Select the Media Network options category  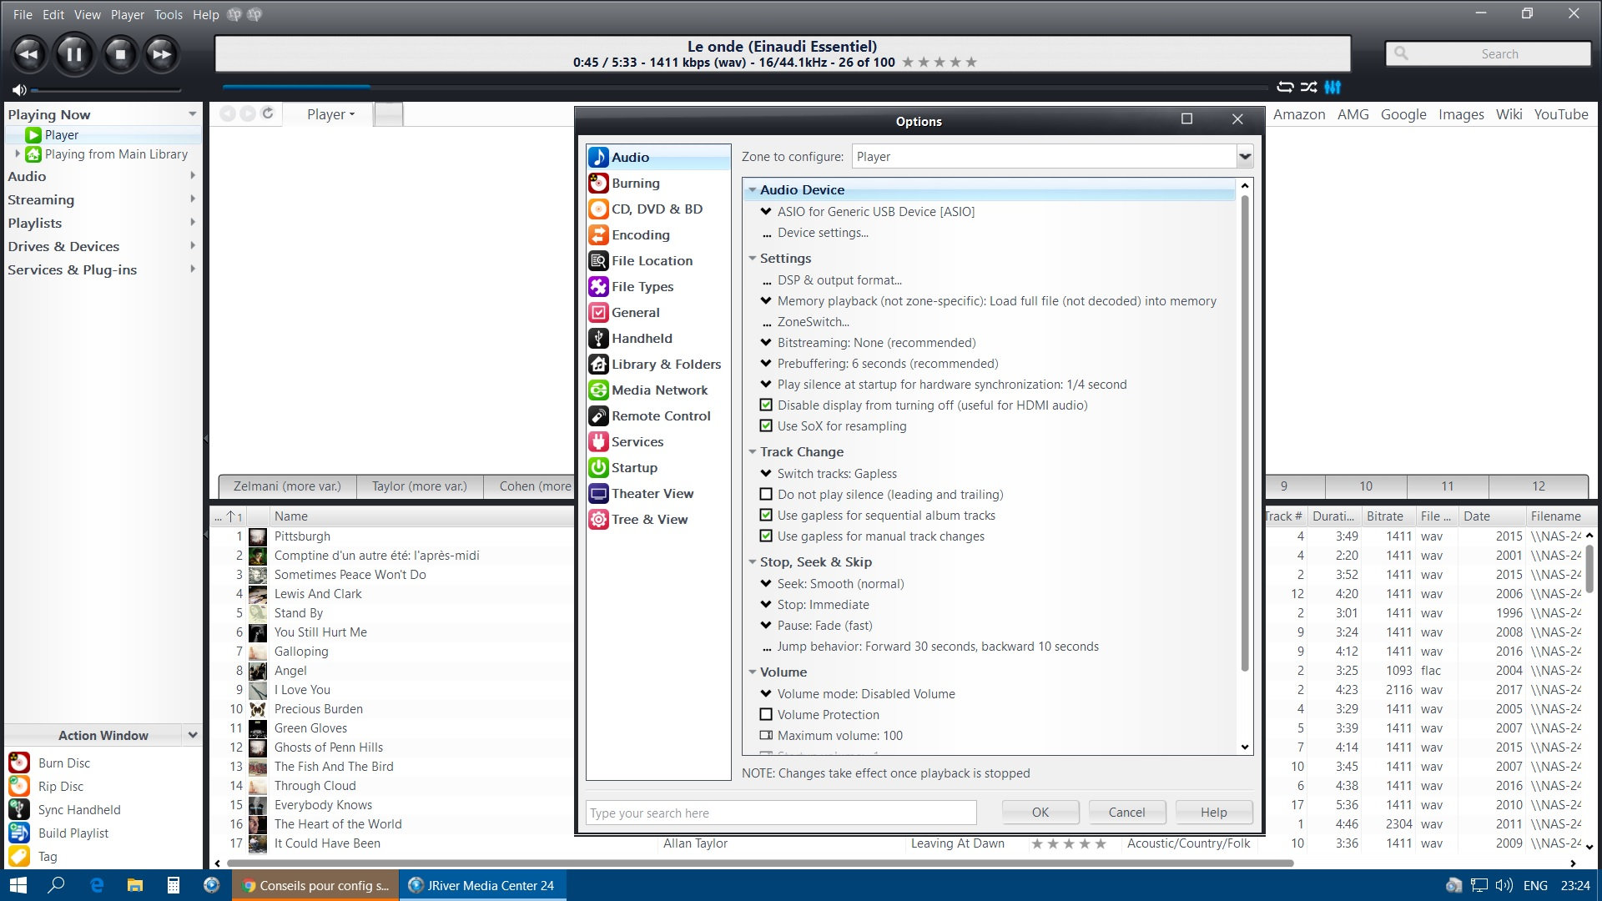[658, 390]
